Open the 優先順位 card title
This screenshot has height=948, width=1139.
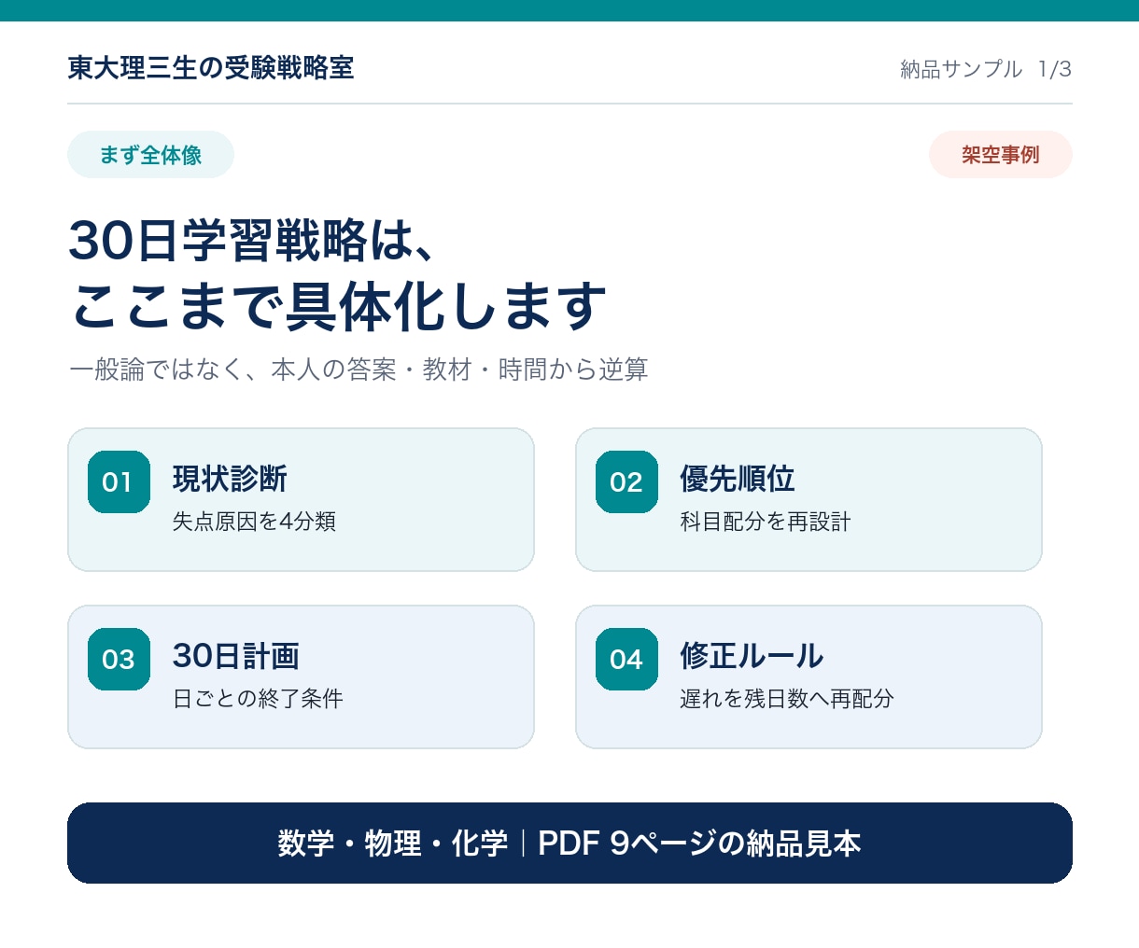point(738,479)
